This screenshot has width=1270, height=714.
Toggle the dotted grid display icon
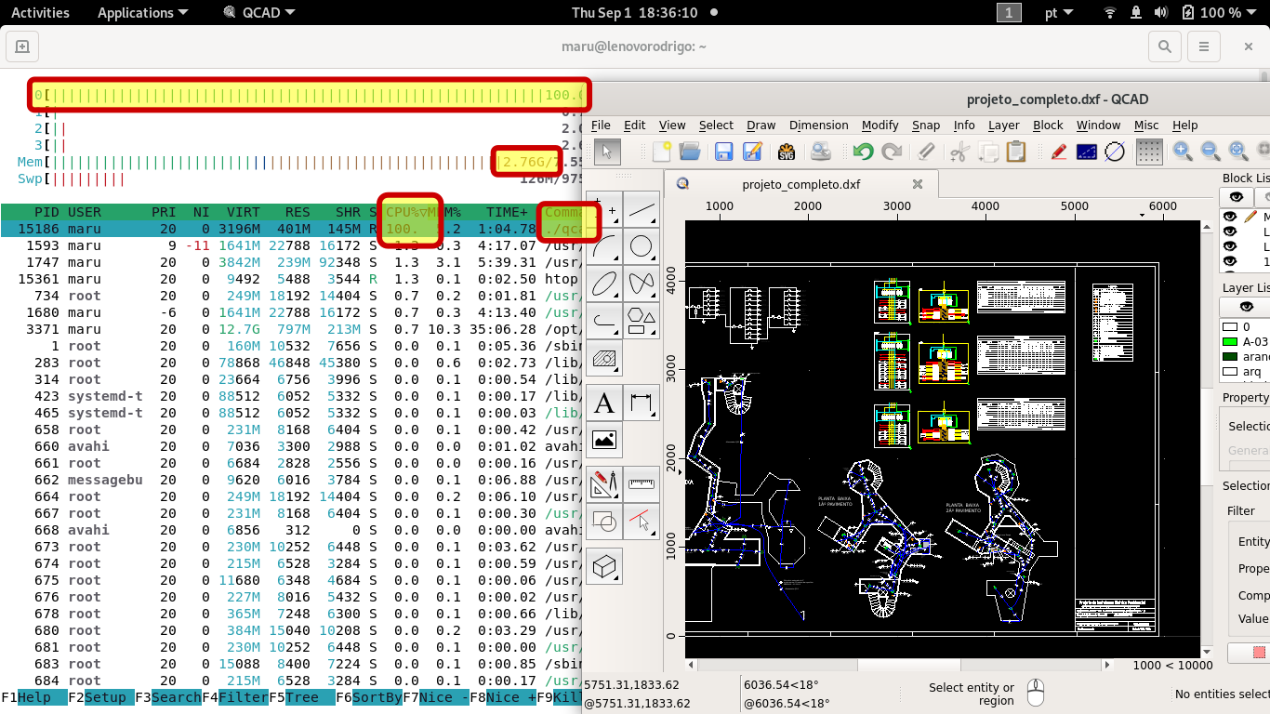pyautogui.click(x=1150, y=151)
